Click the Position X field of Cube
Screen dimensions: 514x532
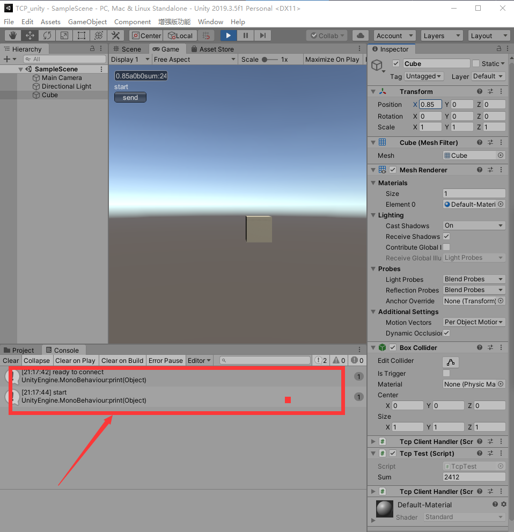point(430,104)
